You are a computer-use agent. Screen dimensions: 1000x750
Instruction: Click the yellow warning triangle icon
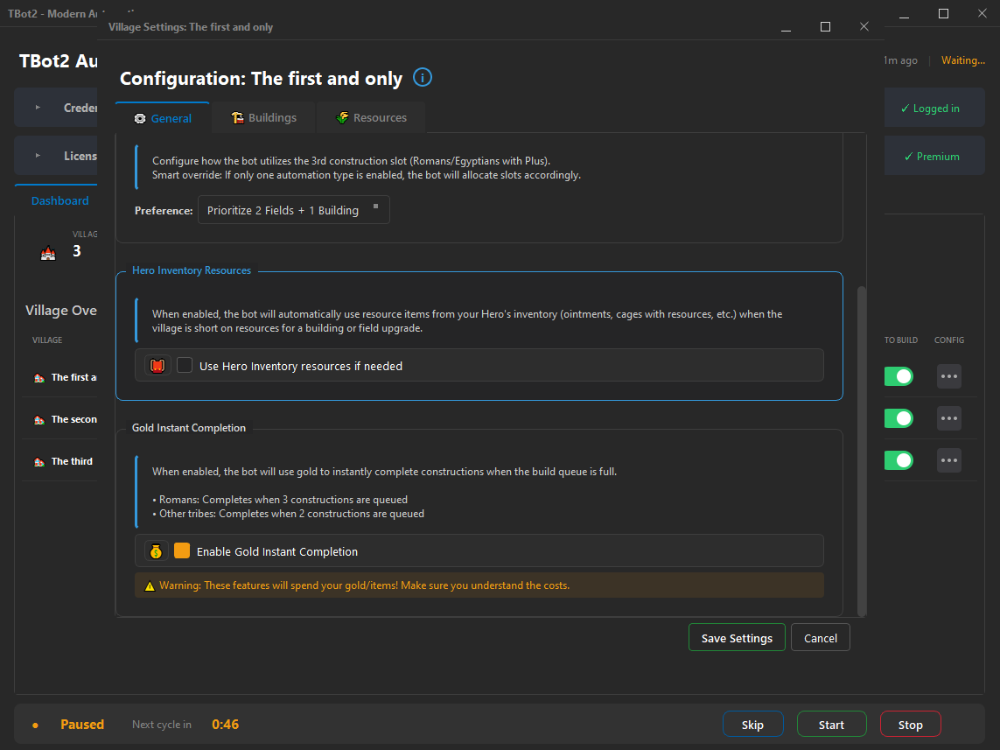150,585
